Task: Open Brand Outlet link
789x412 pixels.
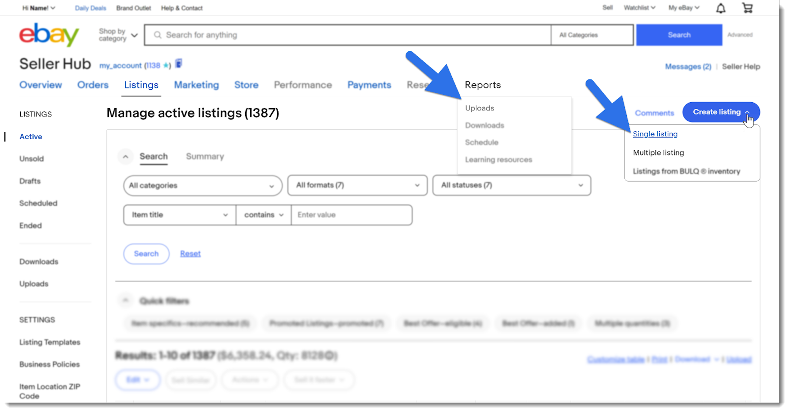Action: [134, 8]
